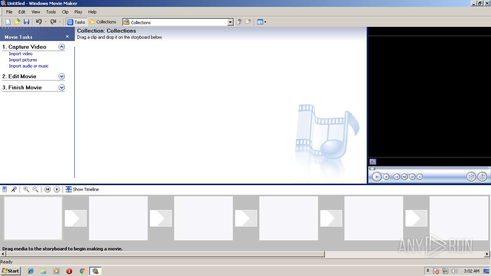Open the Help menu
The image size is (491, 276).
pos(92,12)
